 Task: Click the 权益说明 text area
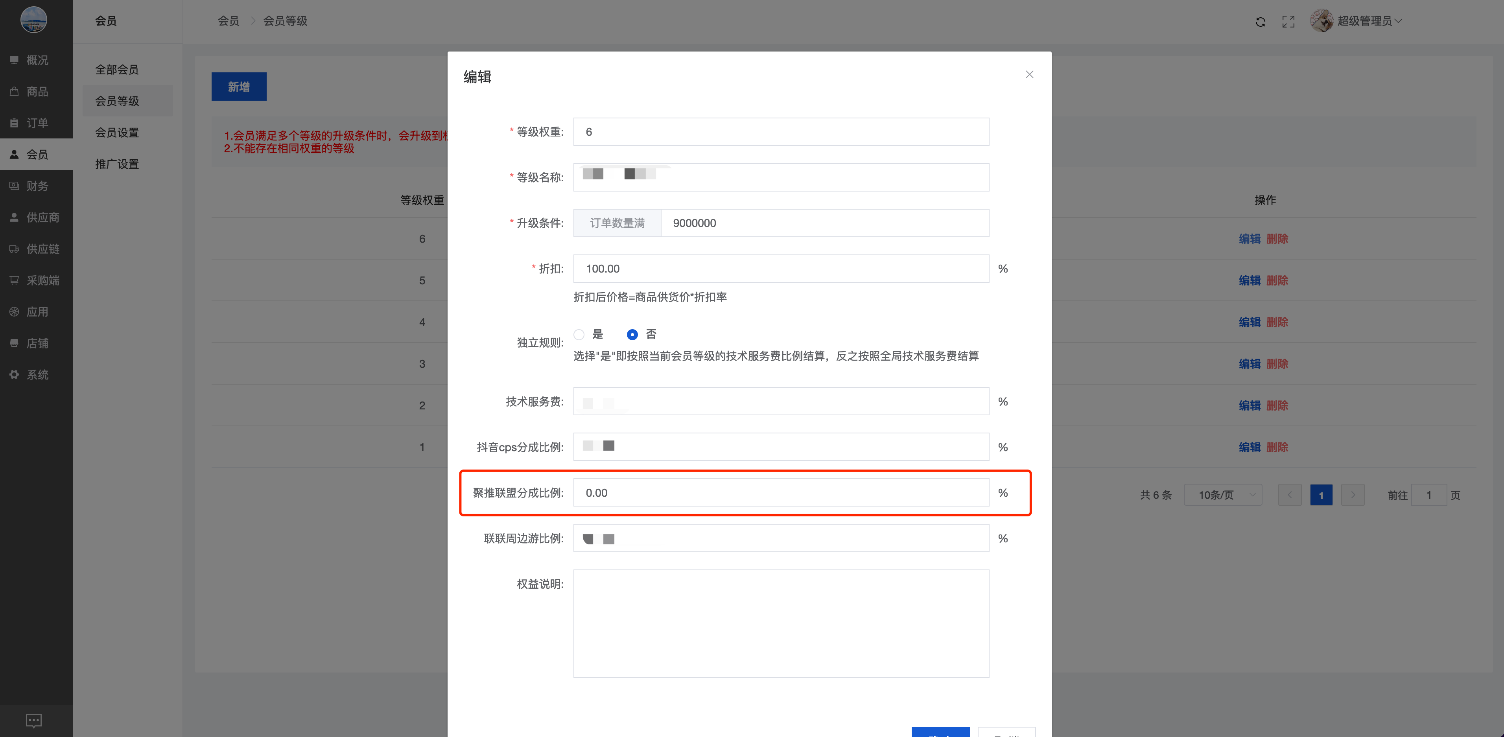pyautogui.click(x=781, y=623)
